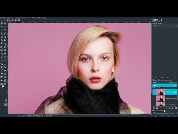The height and width of the screenshot is (134, 178).
Task: Switch to the Layers tab
Action: 155,80
